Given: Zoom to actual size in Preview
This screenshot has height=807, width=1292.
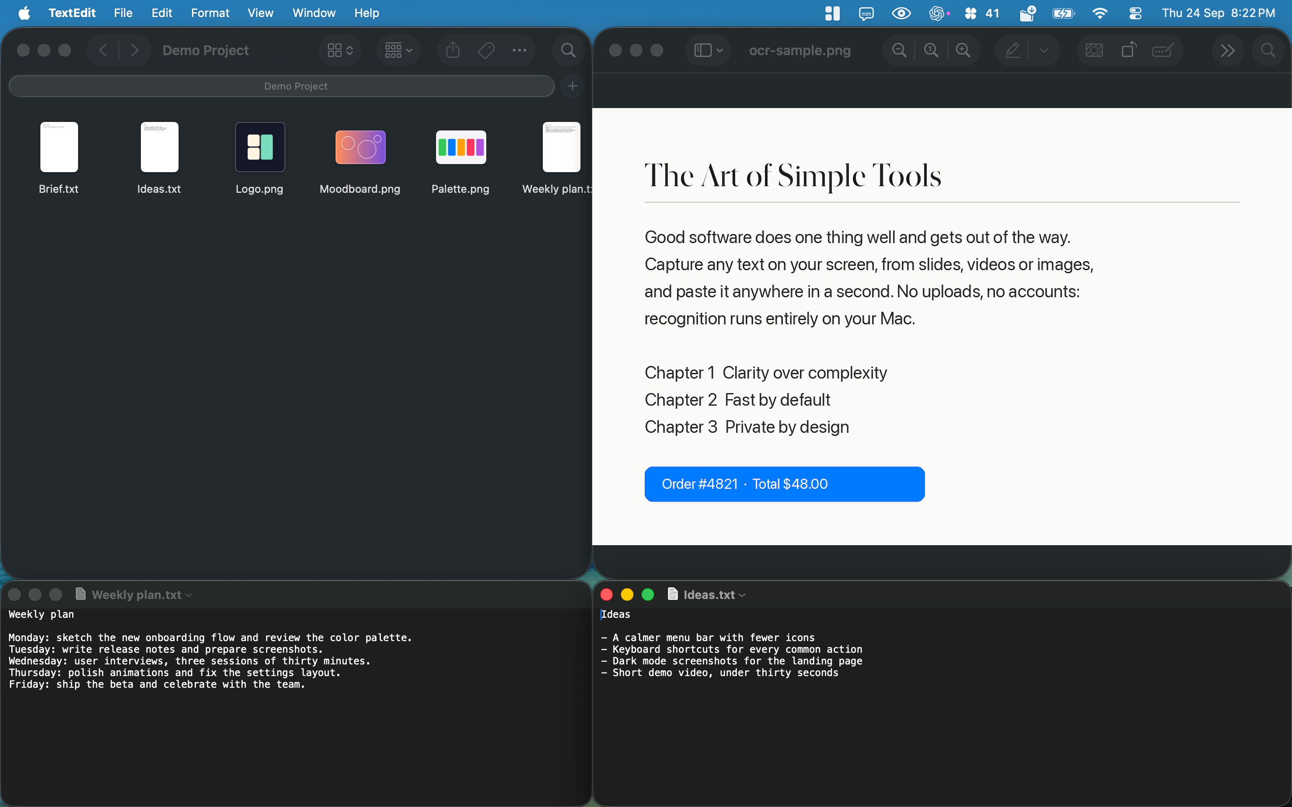Looking at the screenshot, I should pyautogui.click(x=931, y=50).
